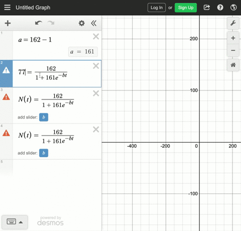Open the share graph icon
Viewport: 241px width, 231px height.
[207, 8]
